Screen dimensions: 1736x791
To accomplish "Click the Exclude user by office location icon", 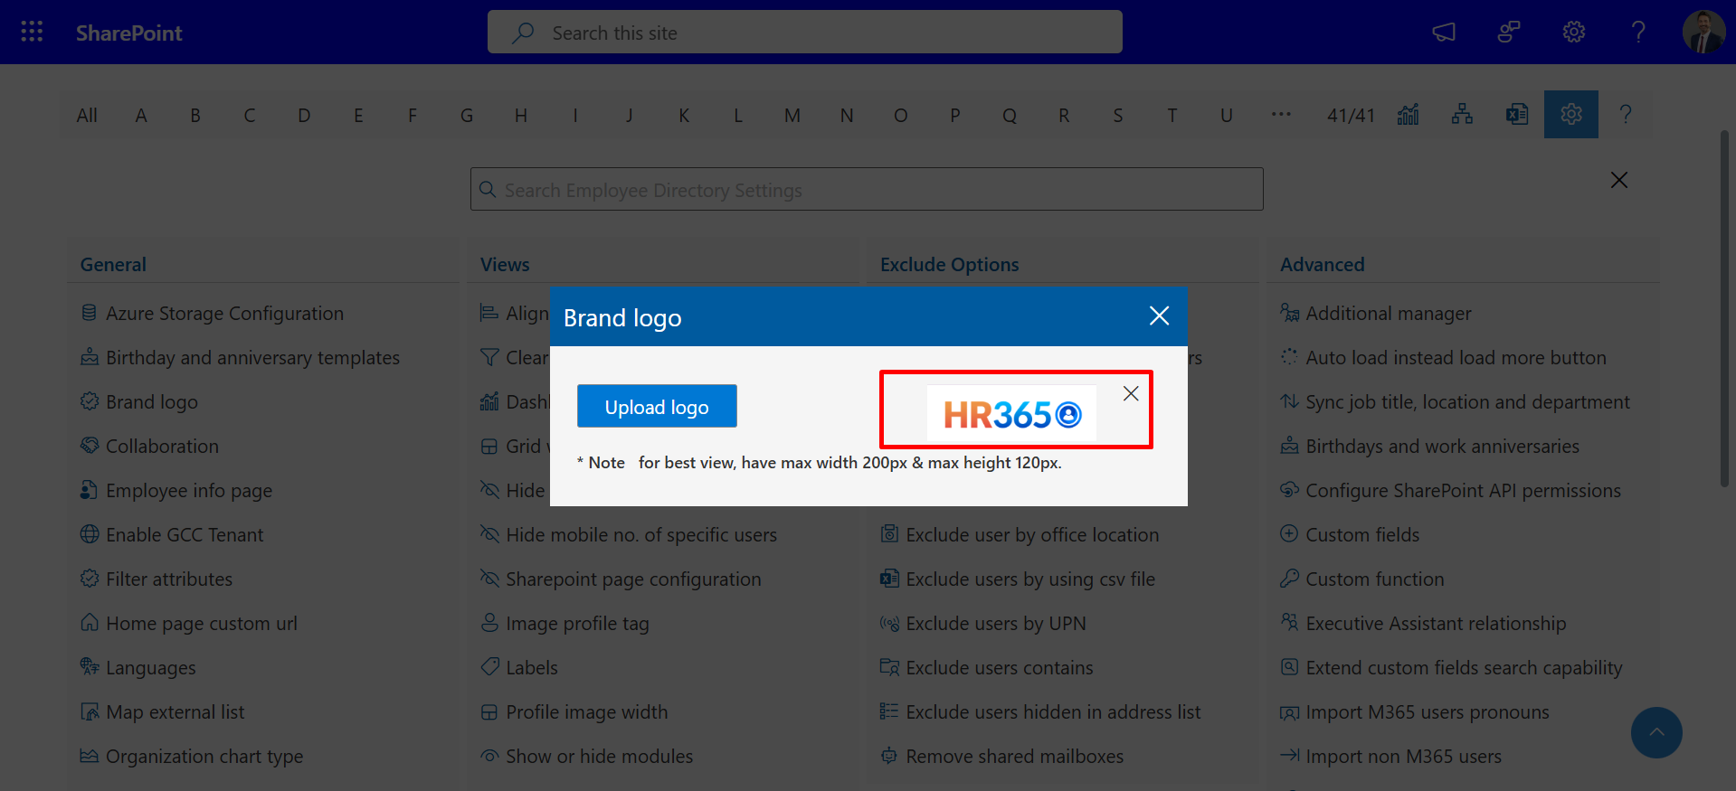I will coord(889,534).
